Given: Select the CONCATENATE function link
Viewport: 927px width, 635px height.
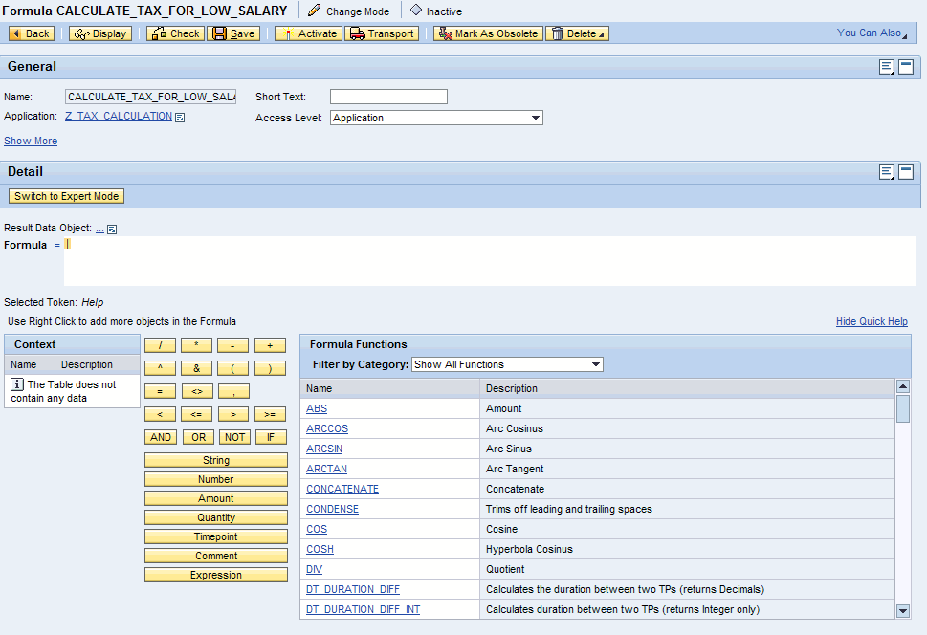Looking at the screenshot, I should 342,489.
